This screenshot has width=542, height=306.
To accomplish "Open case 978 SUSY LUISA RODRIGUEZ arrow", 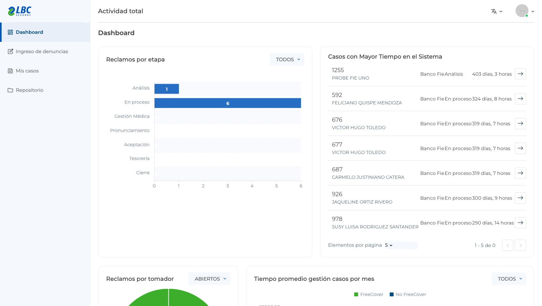I will pyautogui.click(x=520, y=223).
